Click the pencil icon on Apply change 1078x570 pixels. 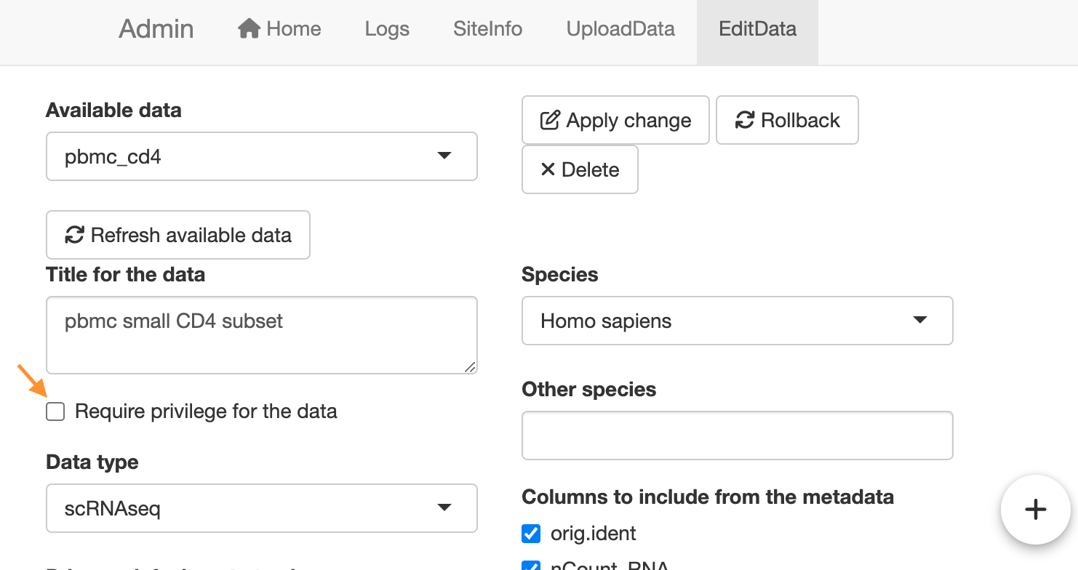coord(551,120)
